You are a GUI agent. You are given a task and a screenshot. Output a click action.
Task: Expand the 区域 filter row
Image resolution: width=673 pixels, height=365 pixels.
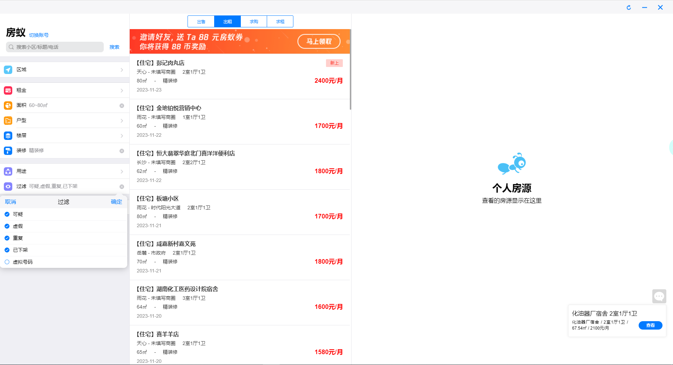[x=64, y=70]
